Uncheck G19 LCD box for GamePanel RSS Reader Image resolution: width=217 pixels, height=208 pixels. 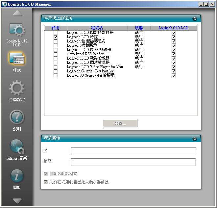(x=173, y=54)
